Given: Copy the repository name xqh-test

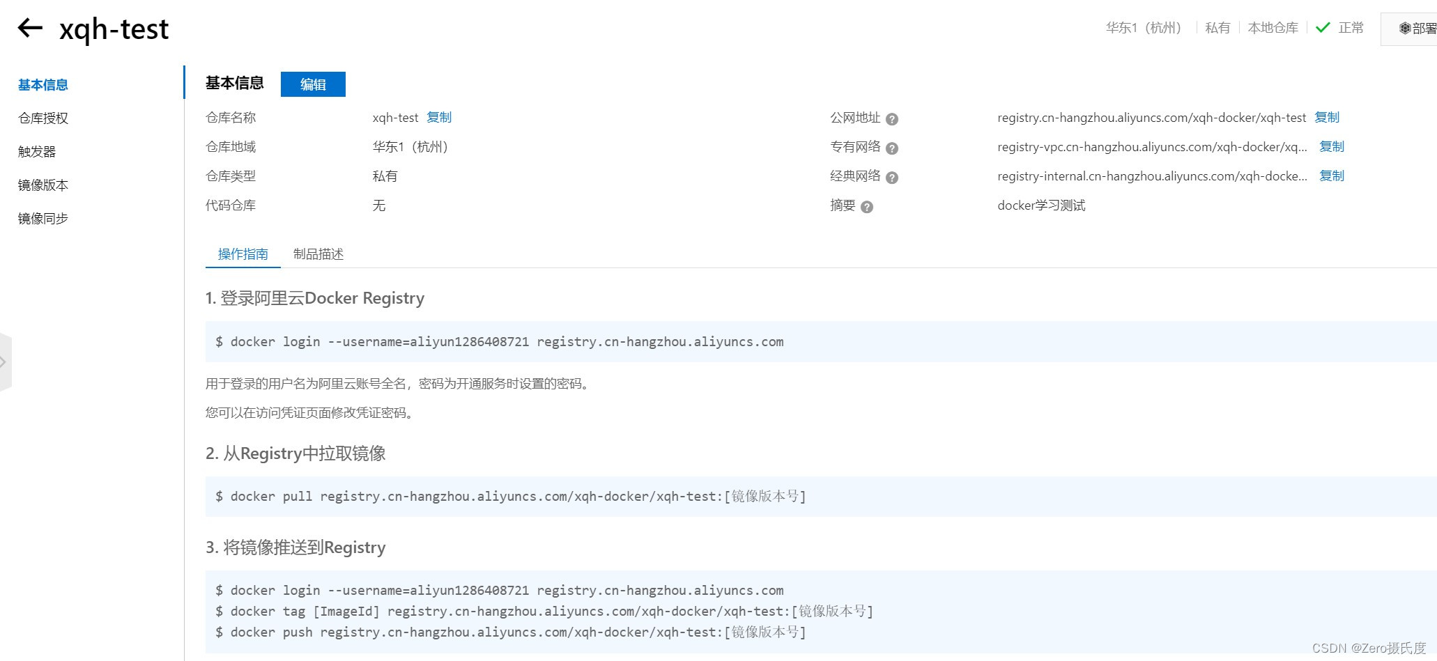Looking at the screenshot, I should tap(439, 118).
